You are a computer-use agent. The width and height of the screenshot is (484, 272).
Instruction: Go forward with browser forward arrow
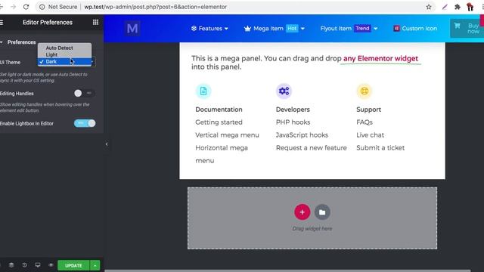point(13,7)
